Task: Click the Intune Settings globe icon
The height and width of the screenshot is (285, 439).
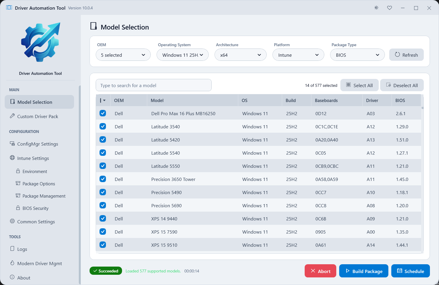Action: coord(12,158)
